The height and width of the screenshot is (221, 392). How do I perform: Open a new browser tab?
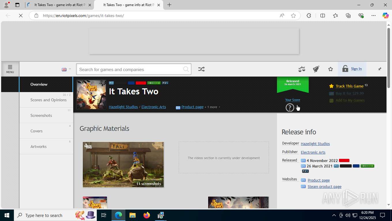(x=169, y=5)
